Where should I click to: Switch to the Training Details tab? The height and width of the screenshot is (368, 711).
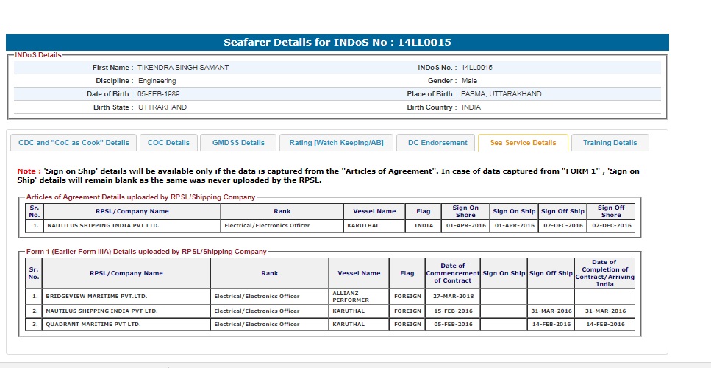(x=610, y=143)
